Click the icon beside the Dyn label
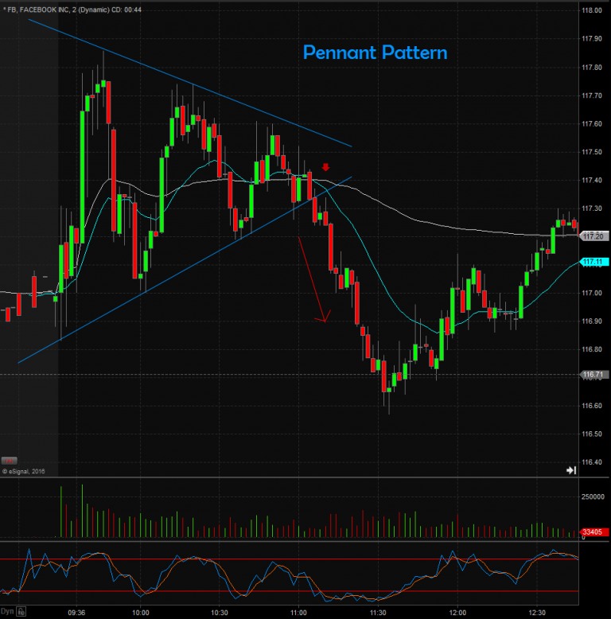611x619 pixels. pyautogui.click(x=22, y=613)
